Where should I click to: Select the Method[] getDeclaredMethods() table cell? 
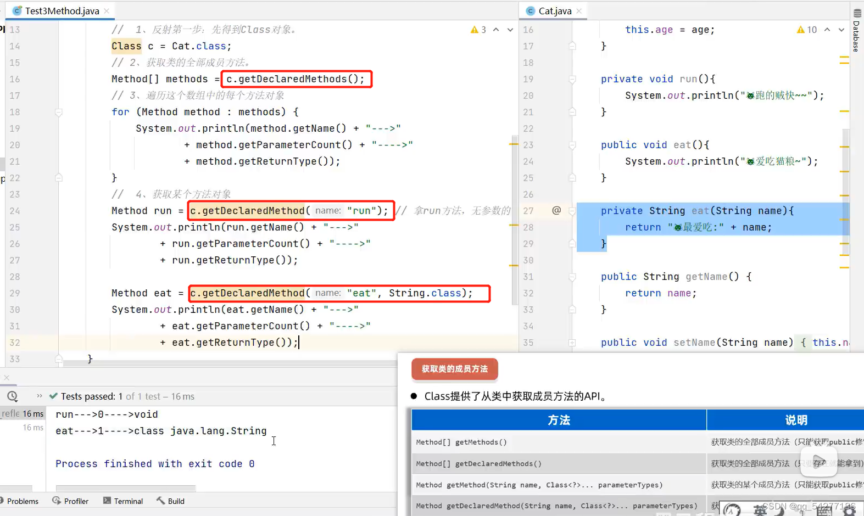[x=559, y=463]
